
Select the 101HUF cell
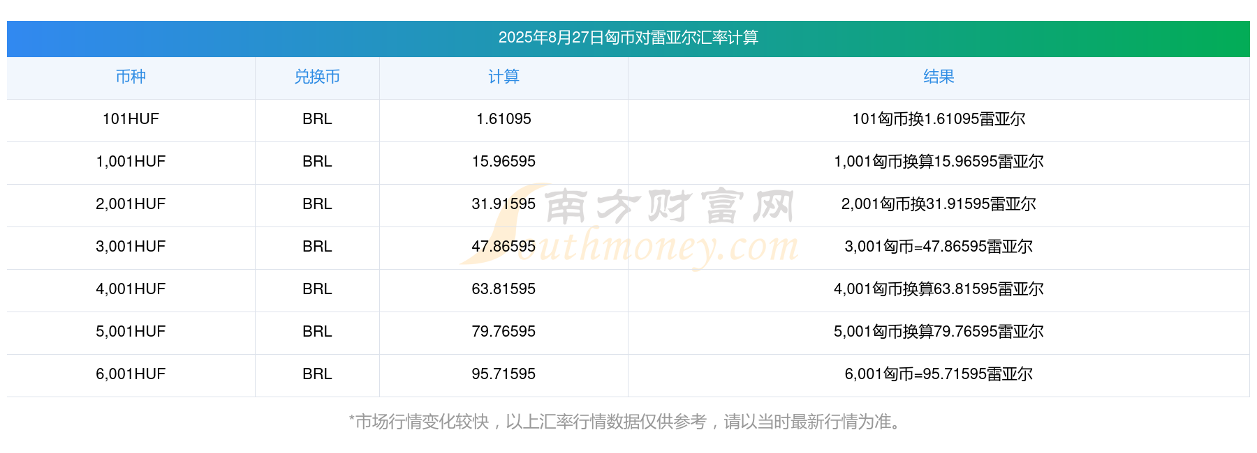pos(131,119)
